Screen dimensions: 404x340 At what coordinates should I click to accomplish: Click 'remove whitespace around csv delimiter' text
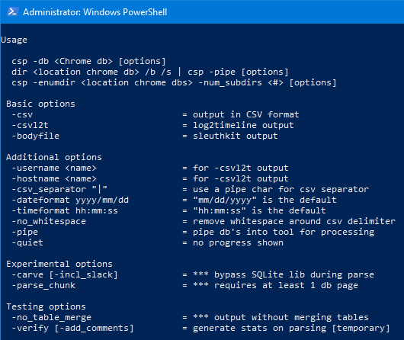click(x=294, y=221)
